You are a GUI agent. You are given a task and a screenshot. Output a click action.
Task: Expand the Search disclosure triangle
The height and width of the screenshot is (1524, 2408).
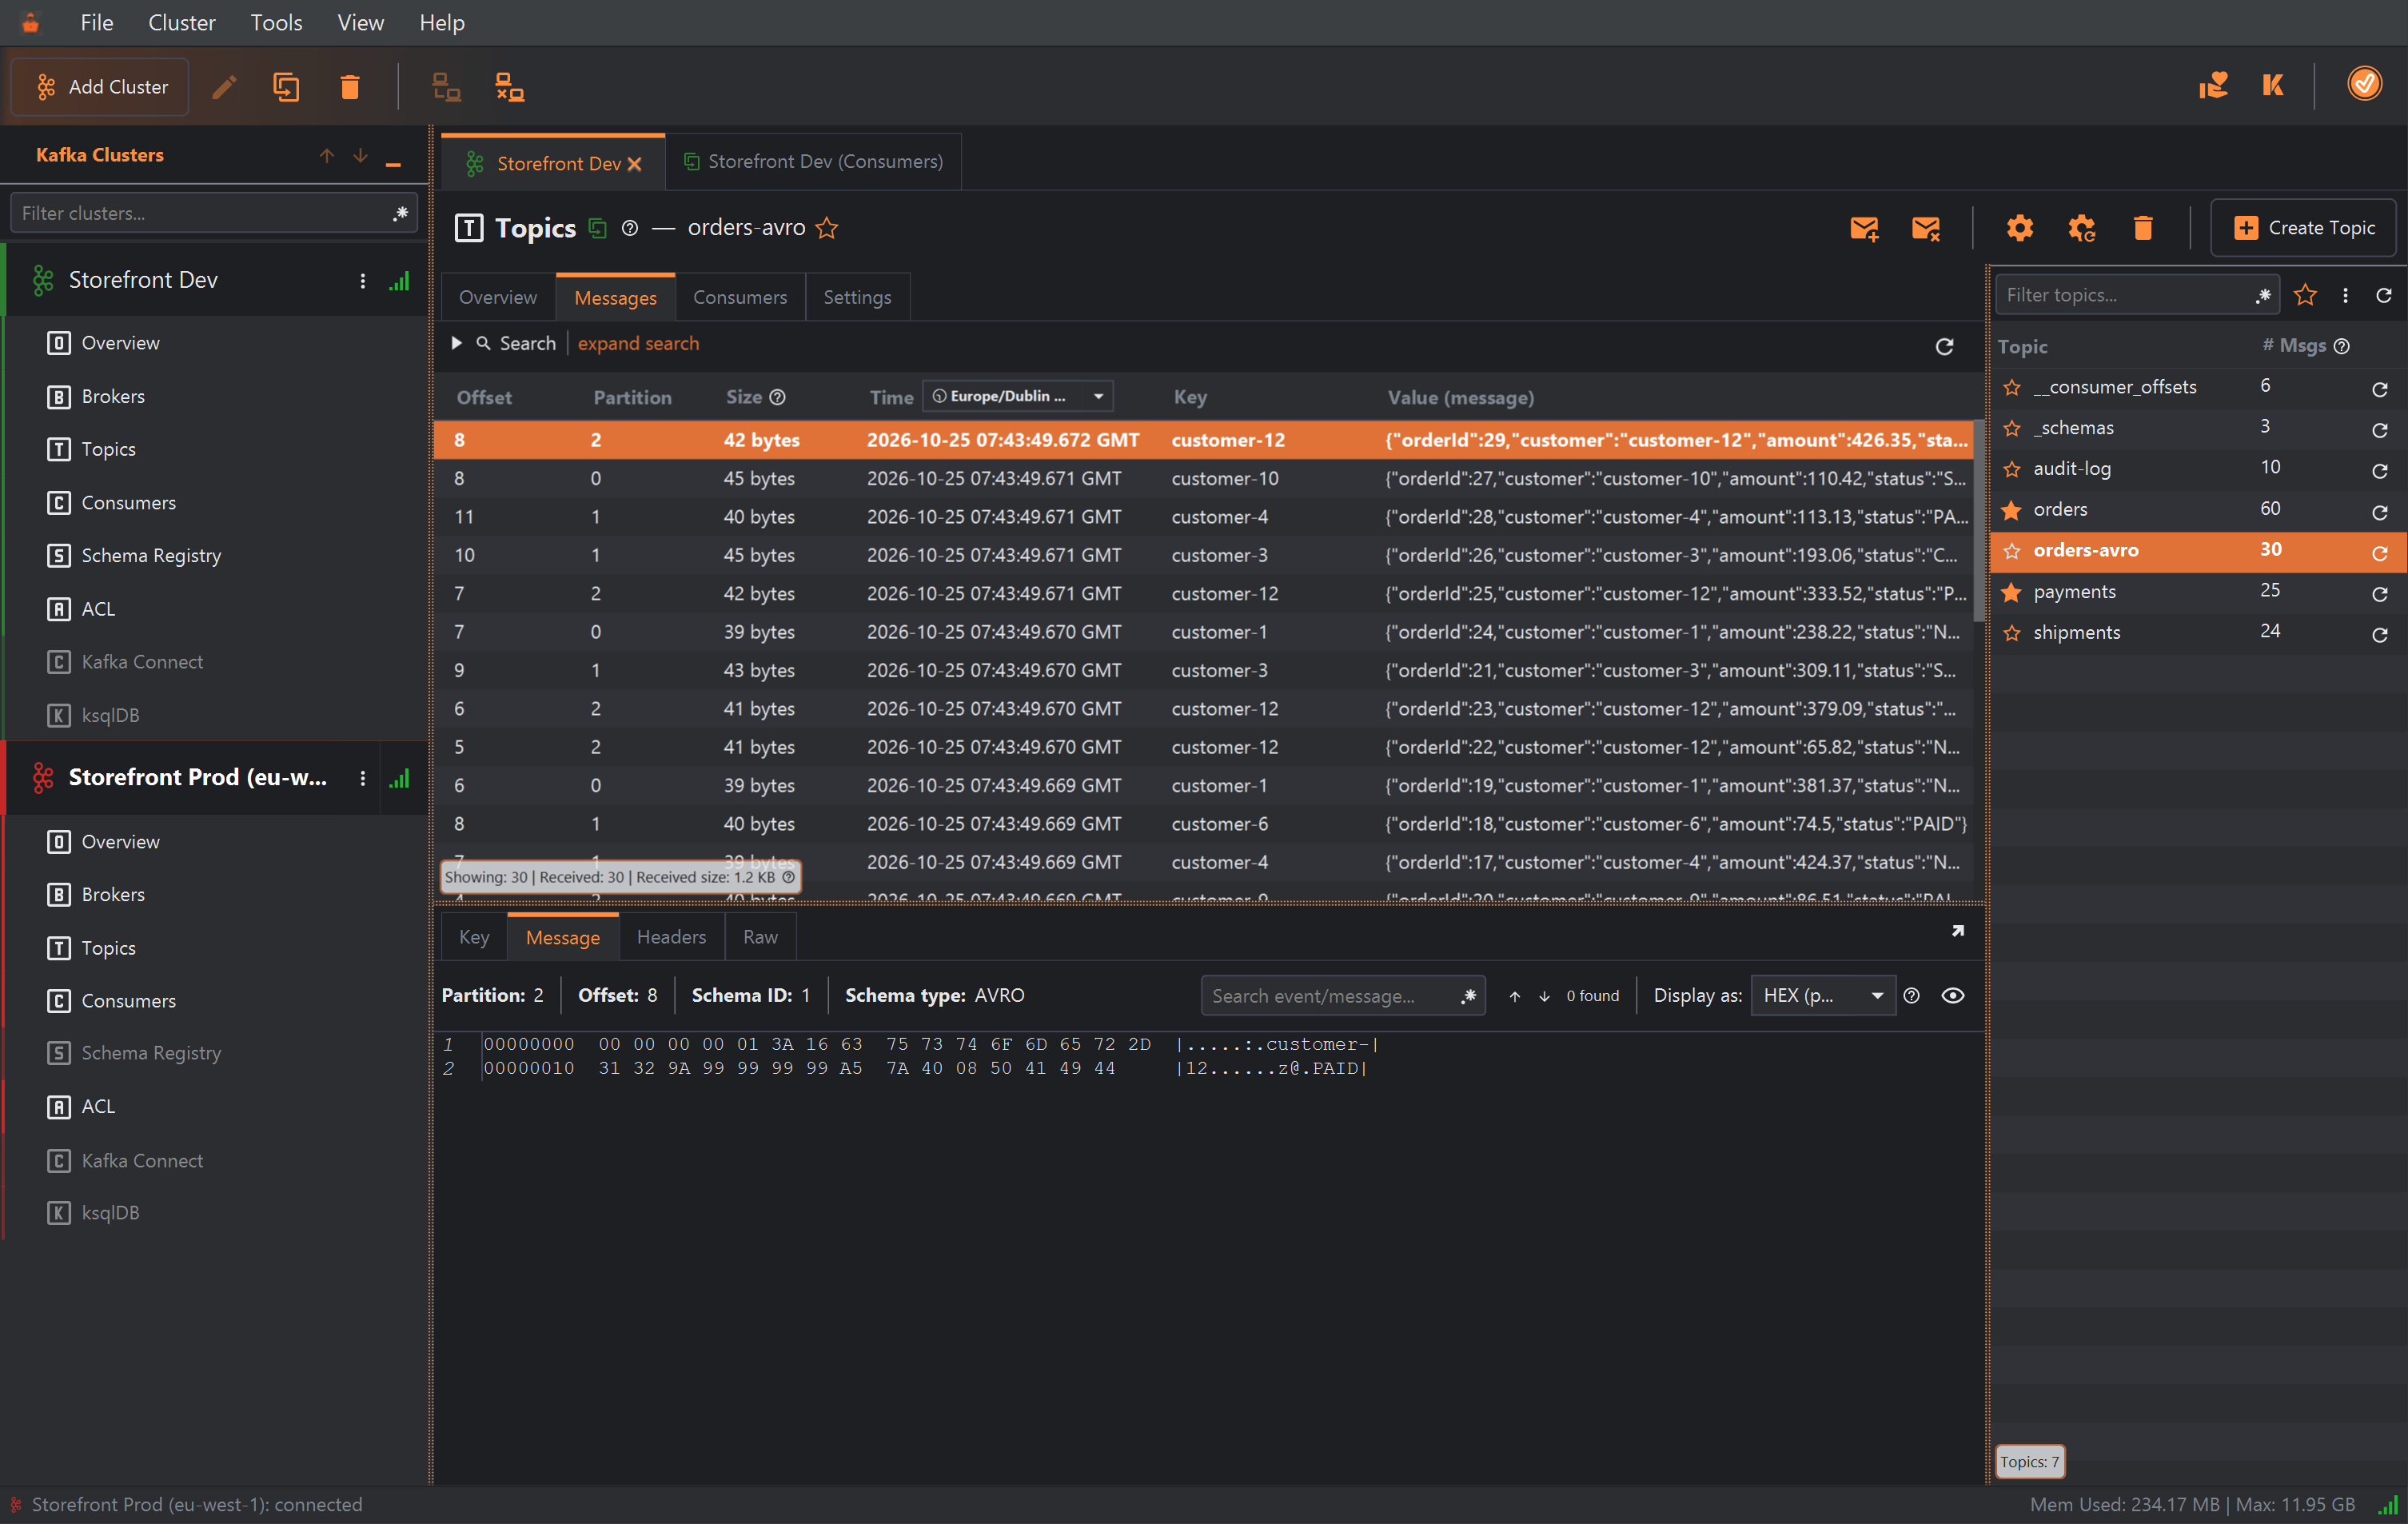point(456,343)
